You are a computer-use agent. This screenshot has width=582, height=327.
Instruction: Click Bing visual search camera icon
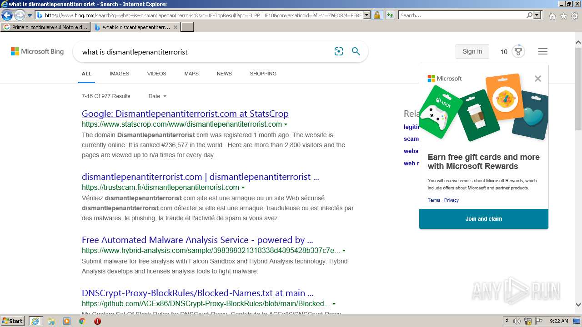(339, 51)
